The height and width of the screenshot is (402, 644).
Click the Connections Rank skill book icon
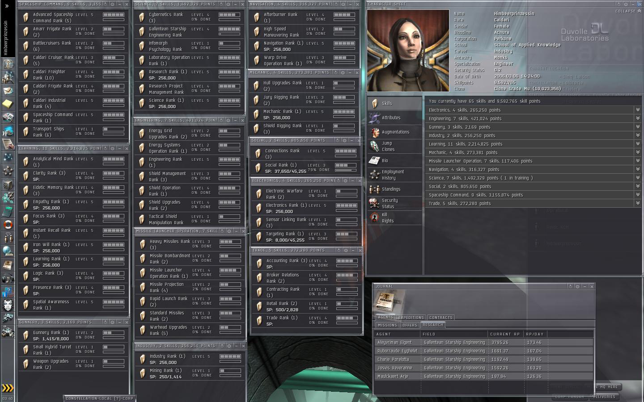point(258,153)
